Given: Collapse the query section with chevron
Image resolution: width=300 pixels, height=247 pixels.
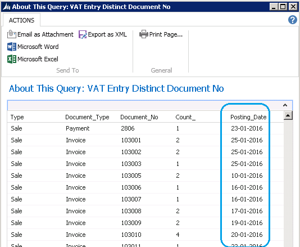Looking at the screenshot, I should (x=285, y=105).
